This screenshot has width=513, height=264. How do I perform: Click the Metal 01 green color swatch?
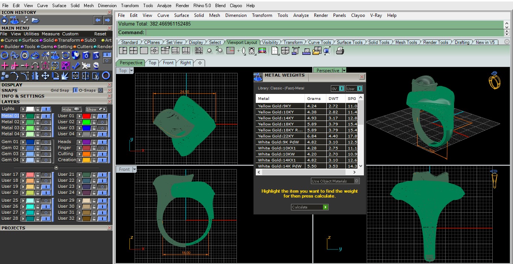[30, 116]
